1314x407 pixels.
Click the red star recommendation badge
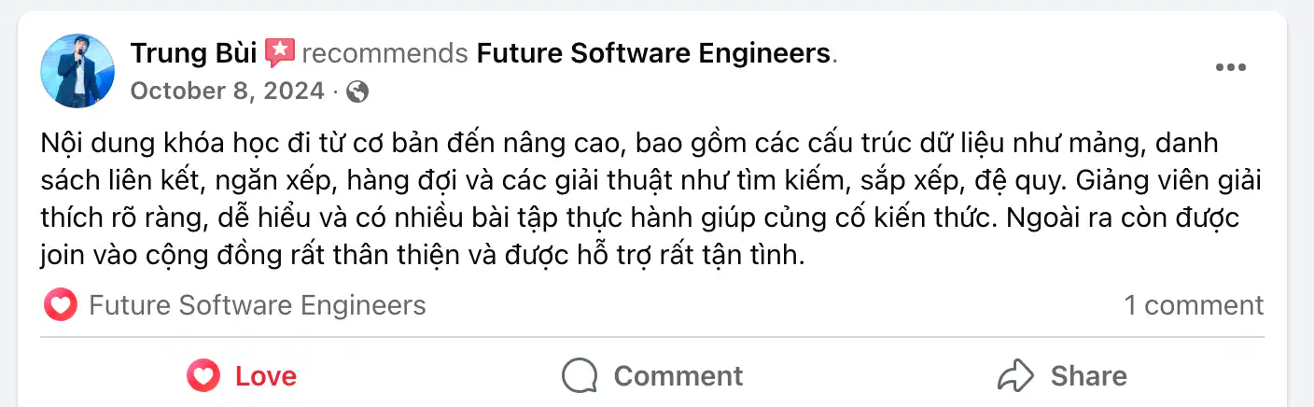click(x=280, y=53)
